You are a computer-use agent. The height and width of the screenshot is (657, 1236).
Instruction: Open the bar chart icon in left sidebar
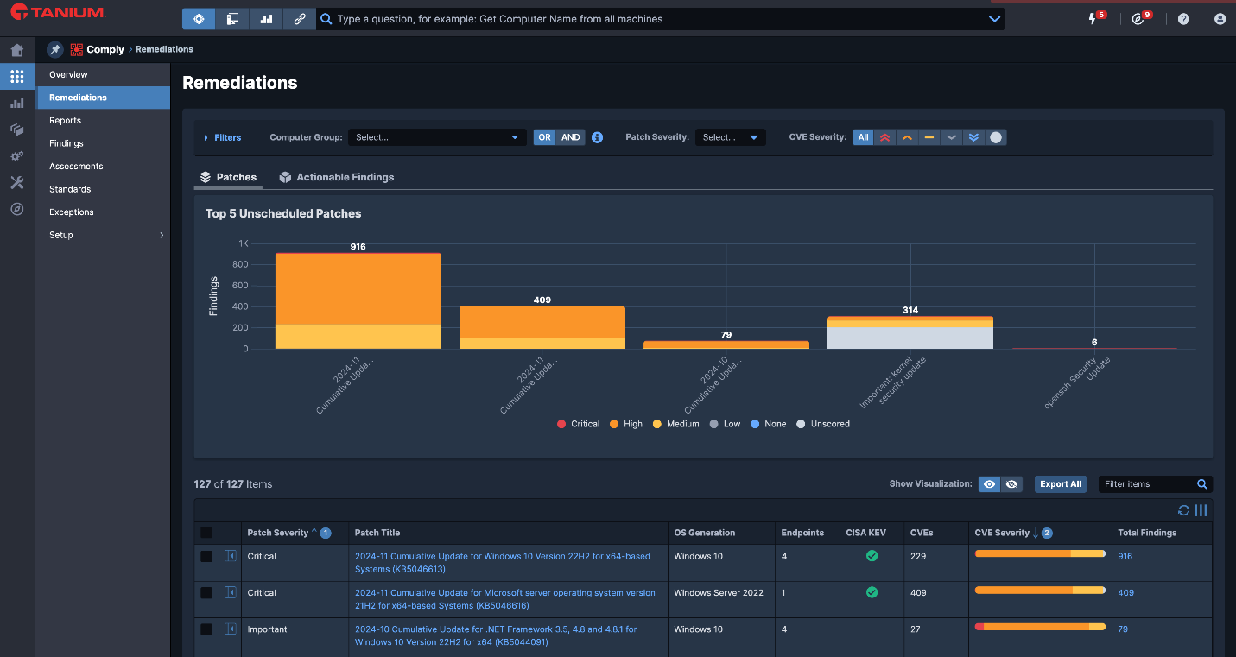point(16,104)
